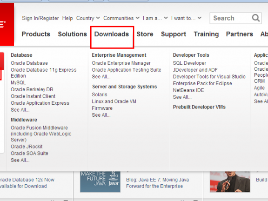Screen dimensions: 268x201
Task: Click See All under Enterprise Management
Action: (x=101, y=77)
